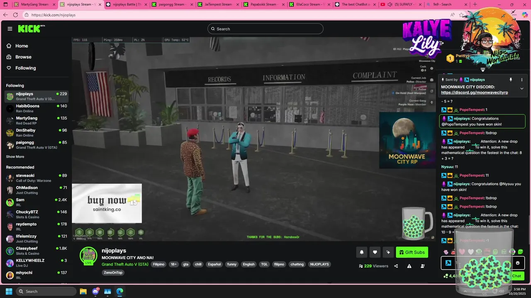
Task: Collapse the chat panel with the arrow icon
Action: pos(441,43)
